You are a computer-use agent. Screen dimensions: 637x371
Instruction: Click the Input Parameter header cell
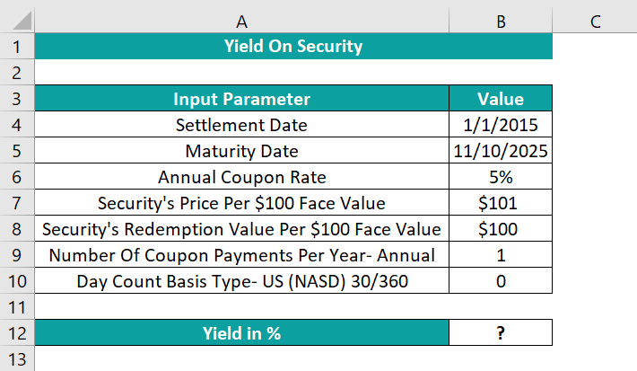(242, 99)
